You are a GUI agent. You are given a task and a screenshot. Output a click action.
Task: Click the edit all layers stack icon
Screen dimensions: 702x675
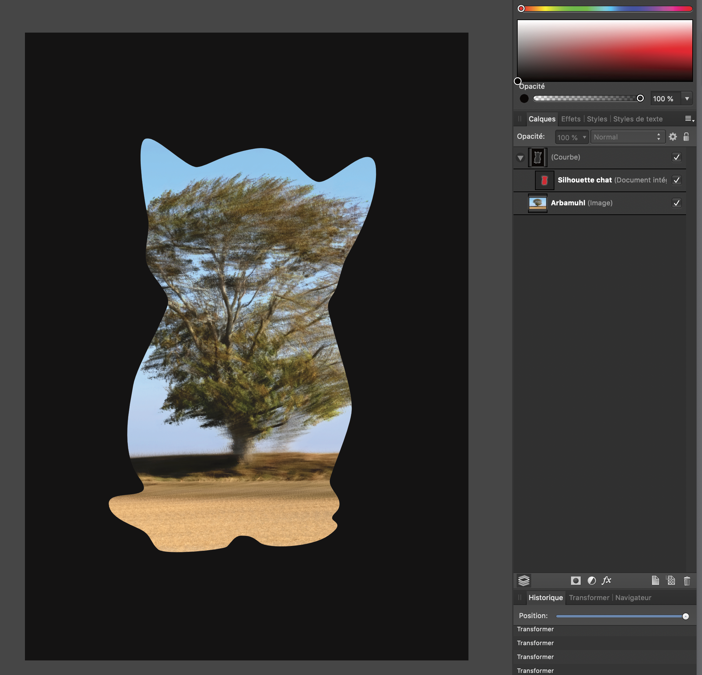click(524, 580)
